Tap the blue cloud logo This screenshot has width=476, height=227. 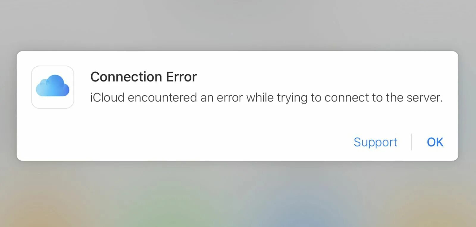pyautogui.click(x=53, y=86)
